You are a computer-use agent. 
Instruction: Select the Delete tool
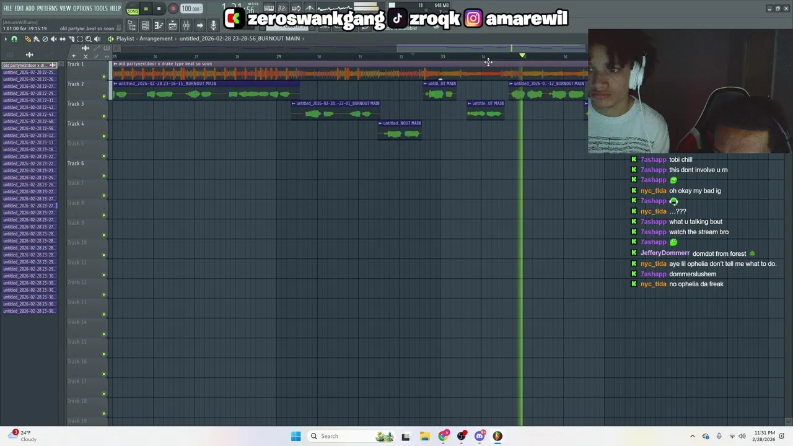click(45, 39)
